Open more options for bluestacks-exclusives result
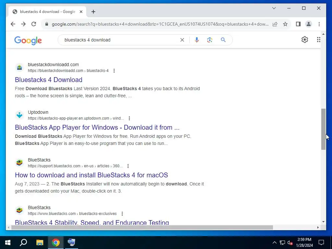Image resolution: width=332 pixels, height=249 pixels. click(x=122, y=214)
